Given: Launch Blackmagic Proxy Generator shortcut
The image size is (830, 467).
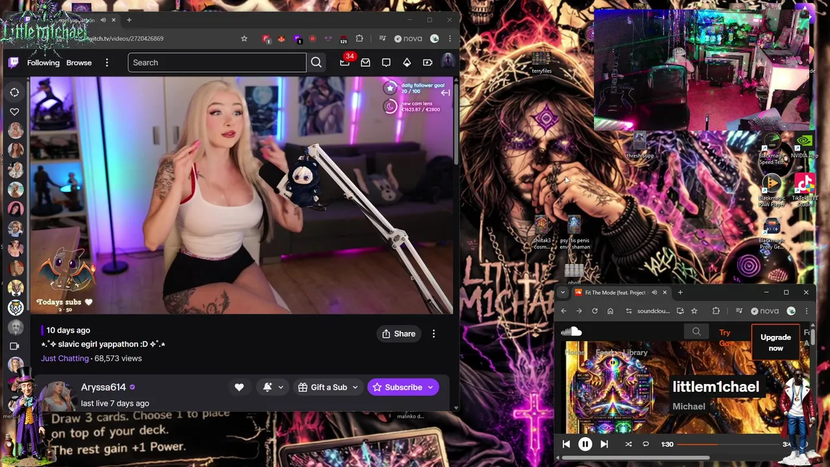Looking at the screenshot, I should point(771,234).
